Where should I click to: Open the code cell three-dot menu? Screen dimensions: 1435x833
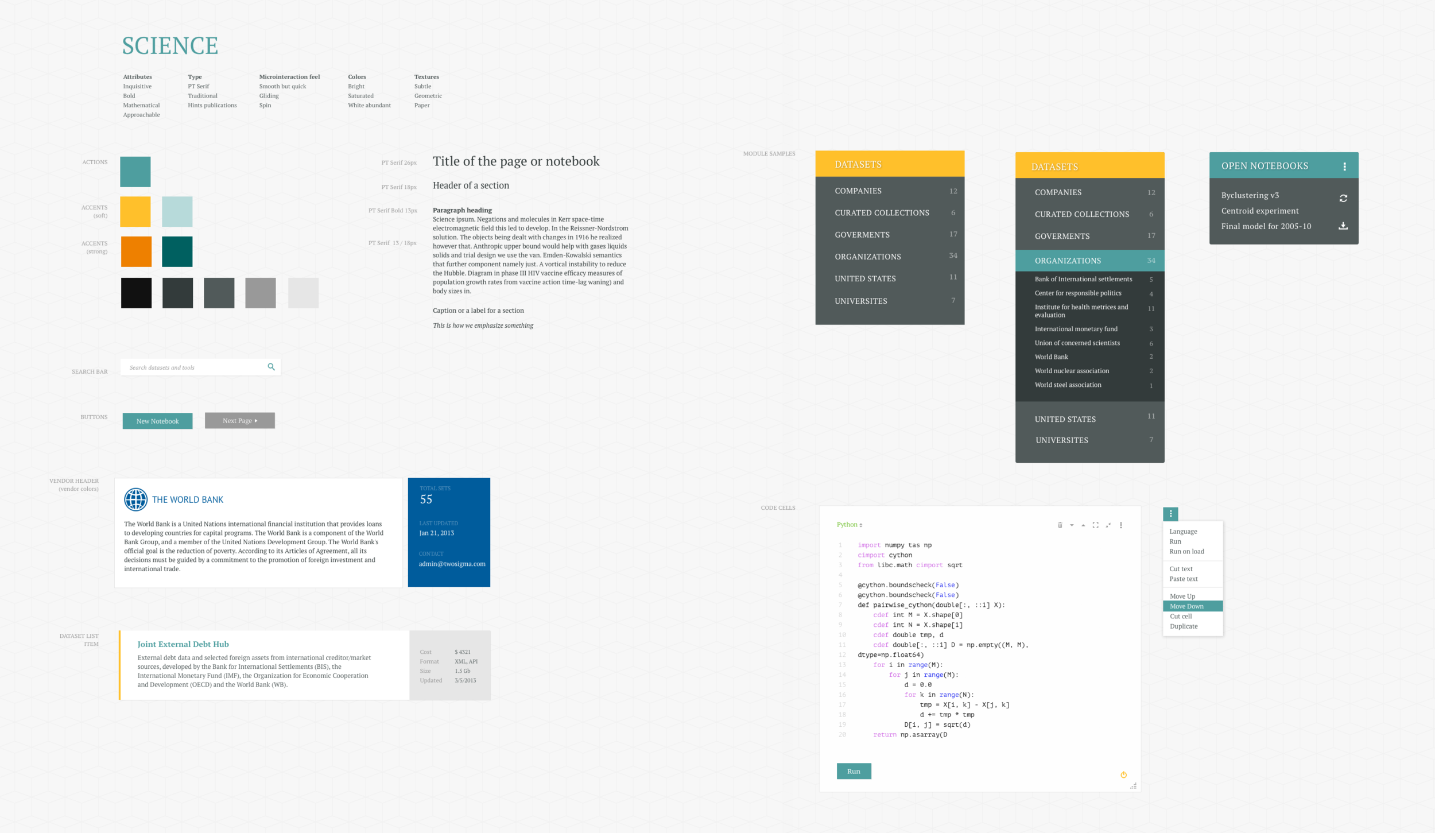1121,525
